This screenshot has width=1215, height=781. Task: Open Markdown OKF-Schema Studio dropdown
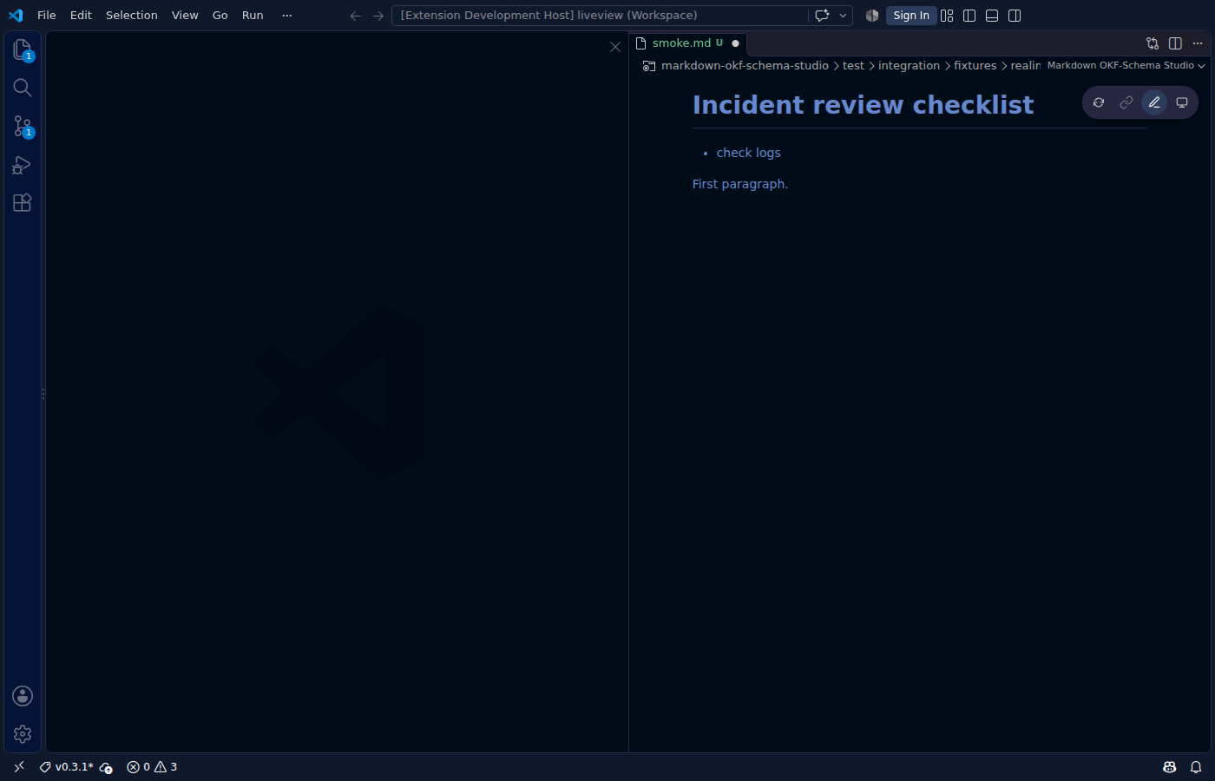(x=1126, y=65)
